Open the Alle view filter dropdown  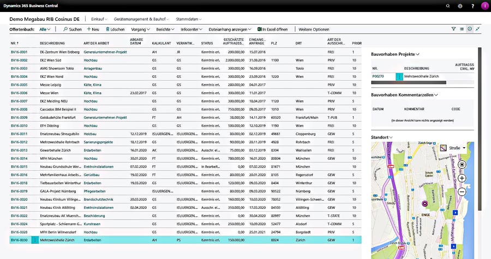[45, 29]
